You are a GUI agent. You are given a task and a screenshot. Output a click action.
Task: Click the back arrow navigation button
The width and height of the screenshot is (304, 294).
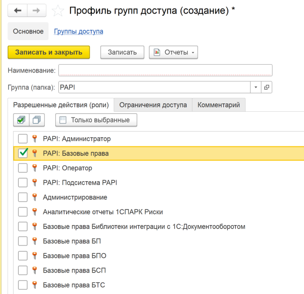(18, 10)
